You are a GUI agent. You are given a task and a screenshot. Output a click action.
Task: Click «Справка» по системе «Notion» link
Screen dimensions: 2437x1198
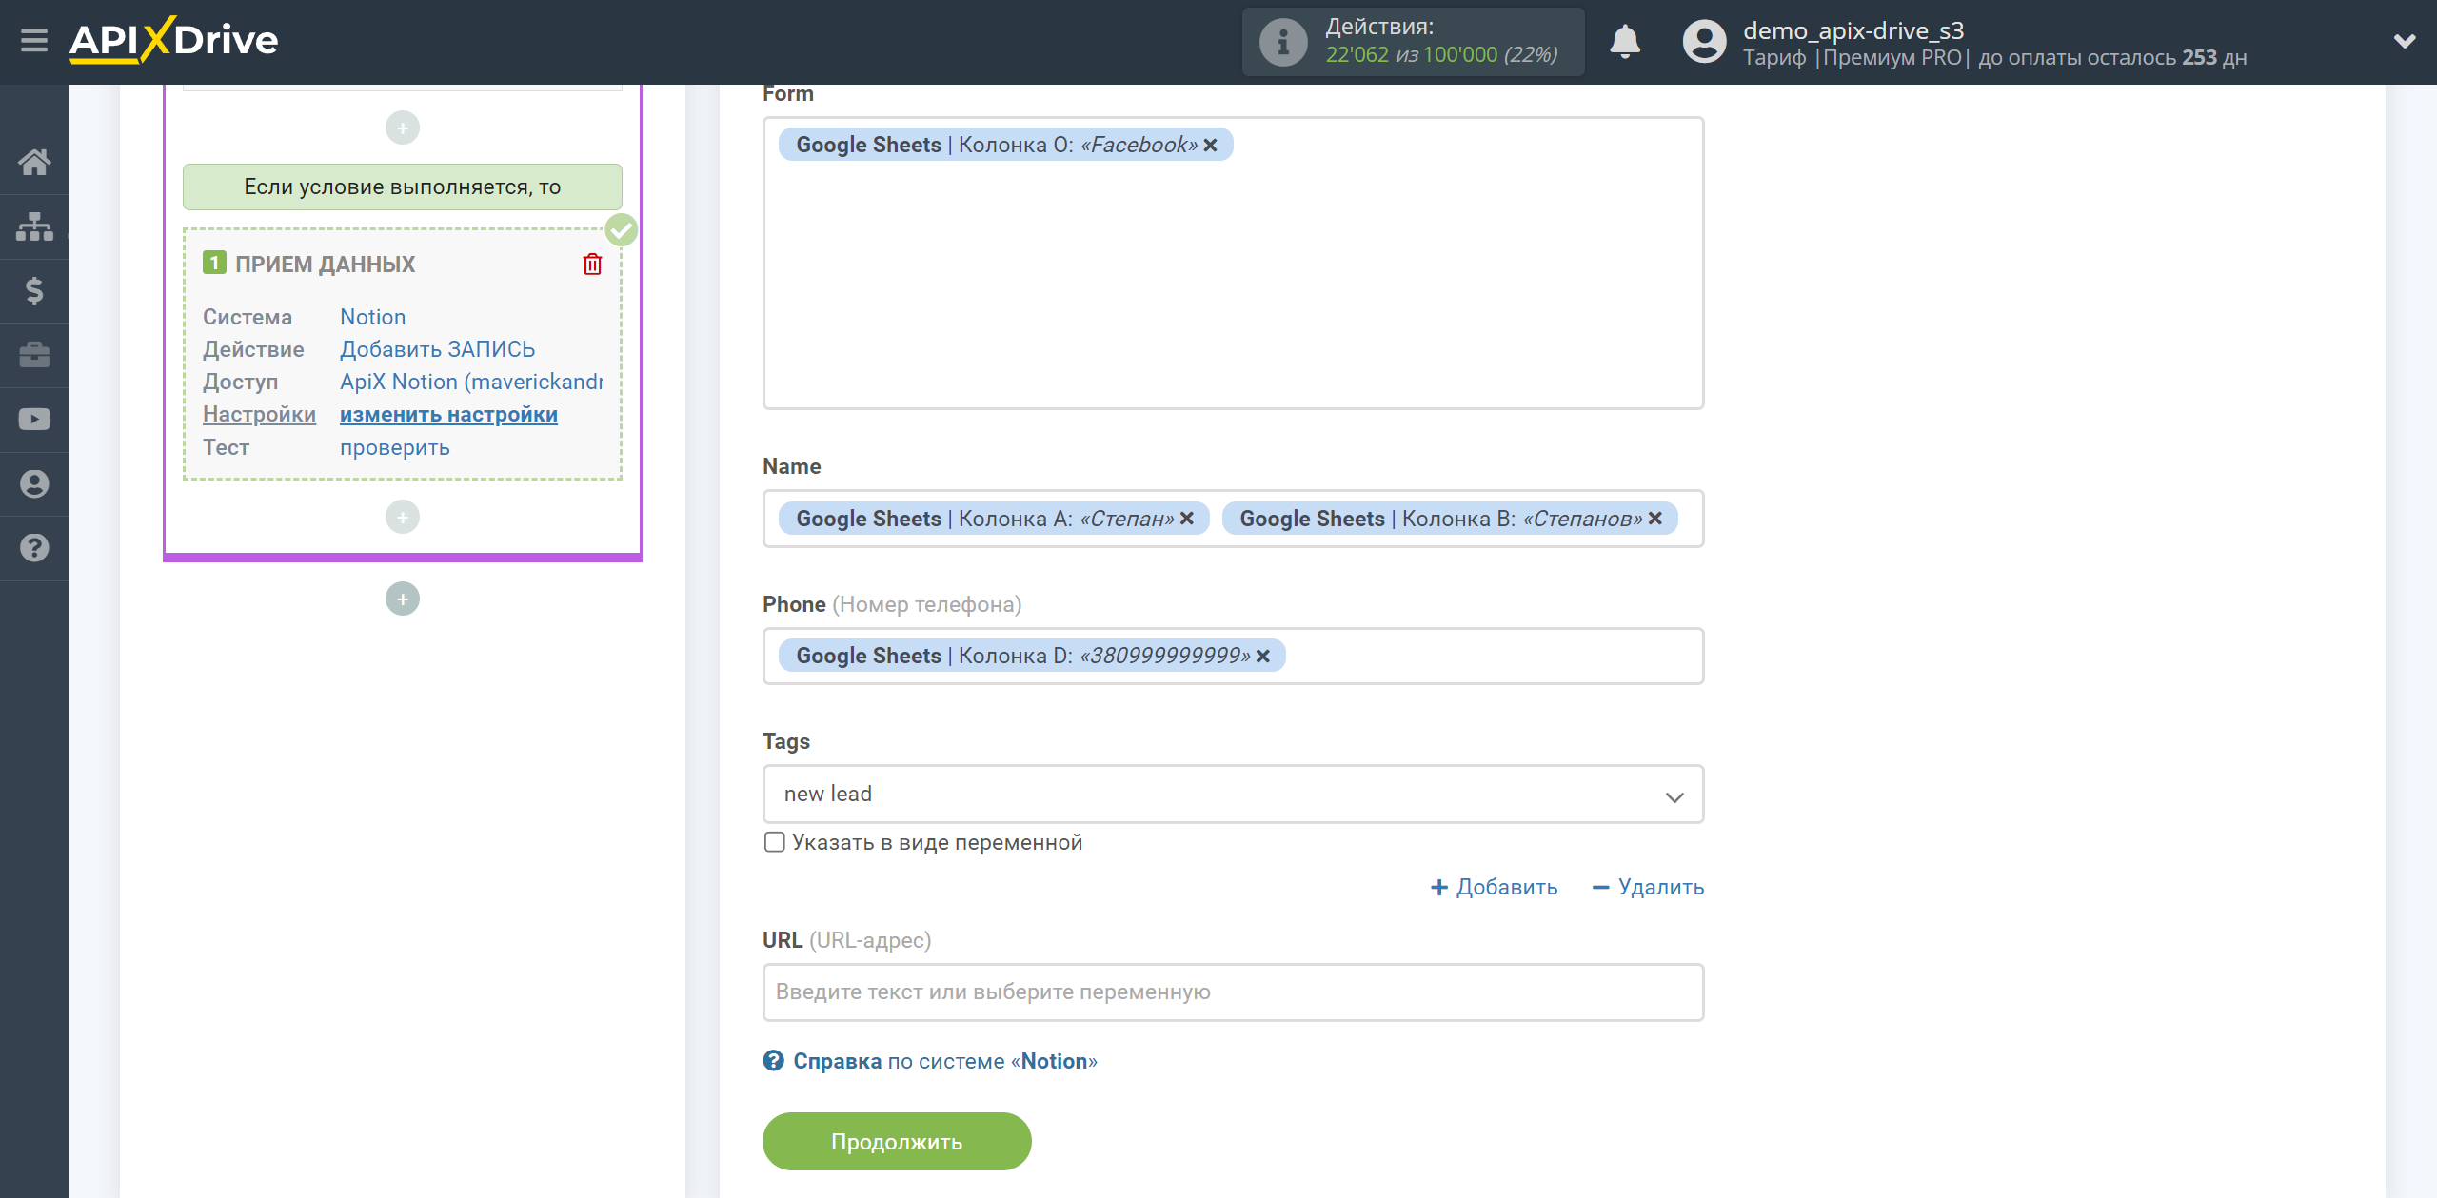point(929,1061)
